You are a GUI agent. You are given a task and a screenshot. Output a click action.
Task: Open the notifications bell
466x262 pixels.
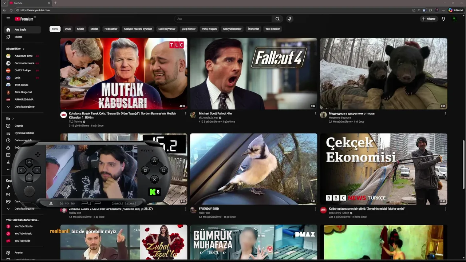(x=443, y=19)
